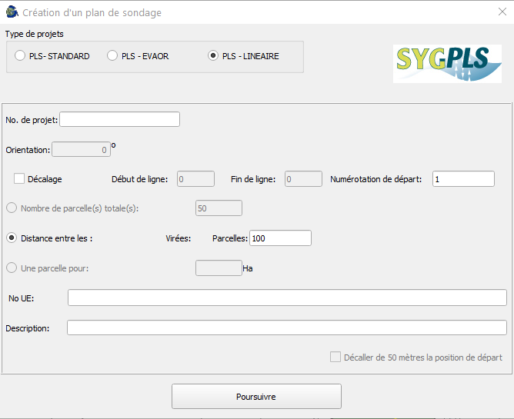Toggle Décaller de 50 mètres checkbox

335,357
